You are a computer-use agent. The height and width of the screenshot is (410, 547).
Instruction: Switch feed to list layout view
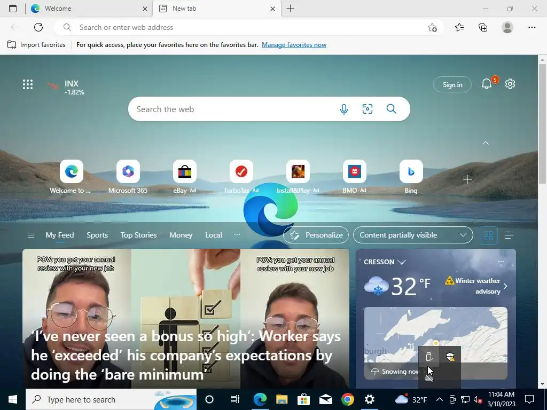click(x=509, y=235)
